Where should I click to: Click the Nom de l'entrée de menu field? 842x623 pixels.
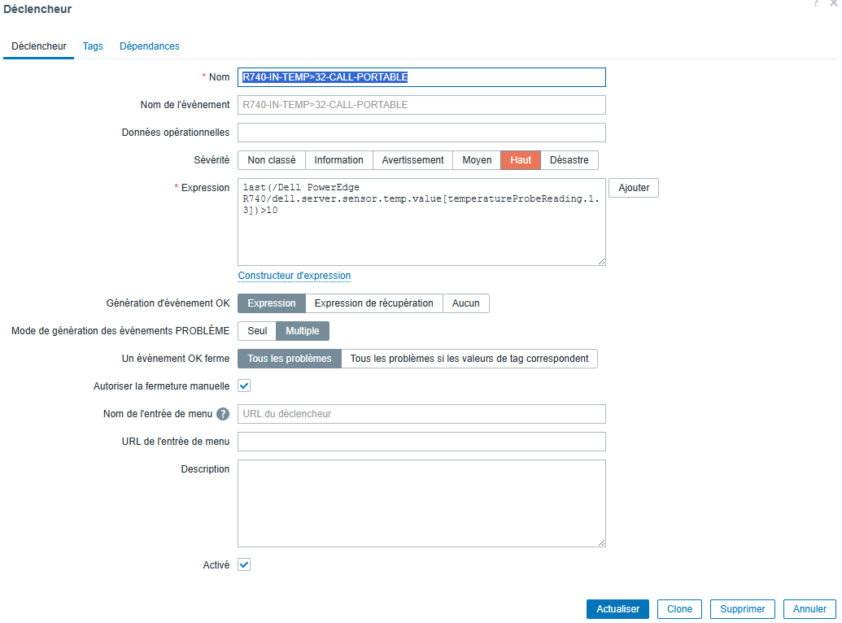[421, 414]
